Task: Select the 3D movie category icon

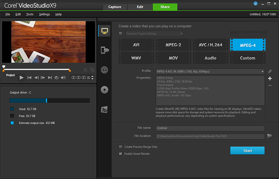Action: tap(104, 109)
